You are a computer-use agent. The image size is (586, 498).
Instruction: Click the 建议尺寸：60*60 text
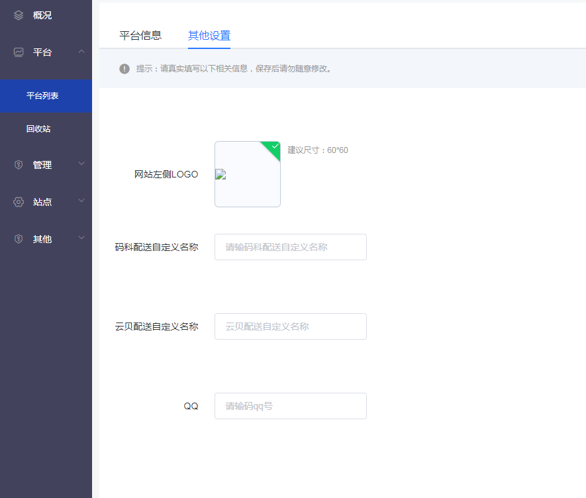click(x=318, y=150)
